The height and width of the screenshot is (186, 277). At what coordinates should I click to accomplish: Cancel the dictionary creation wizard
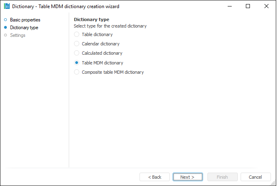point(256,177)
